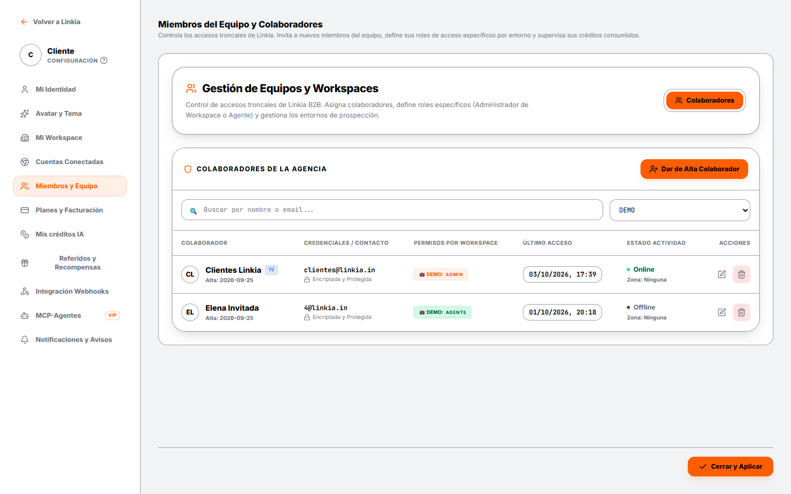The height and width of the screenshot is (494, 791).
Task: Open Integración Webhooks page
Action: tap(70, 291)
